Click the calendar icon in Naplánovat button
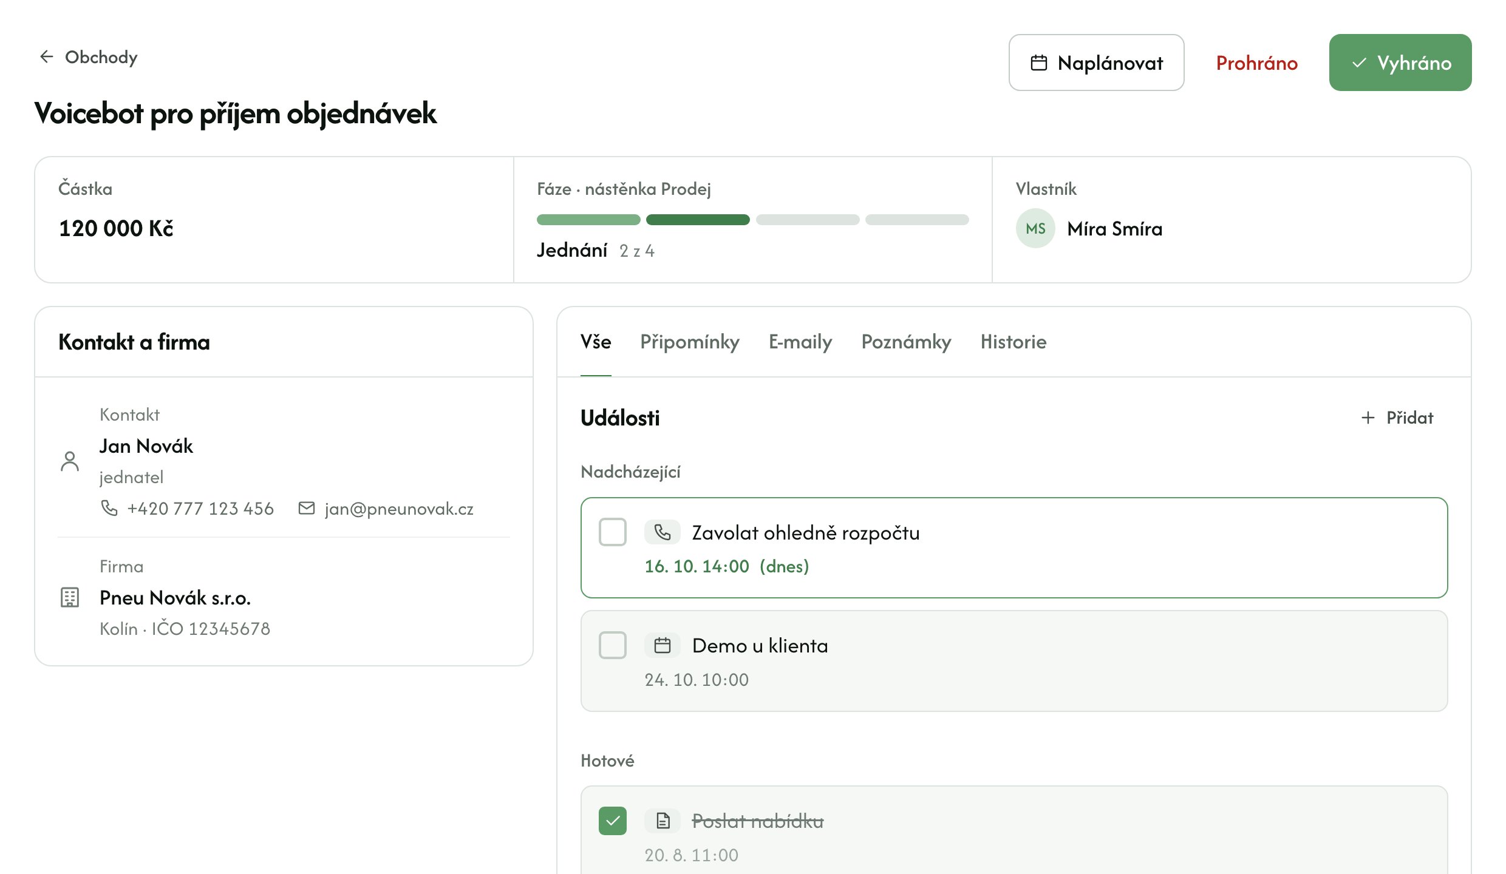Viewport: 1506px width, 874px height. [x=1039, y=63]
